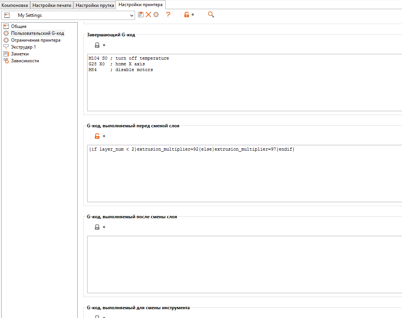Viewport: 402px width, 318px height.
Task: Click the gear icon beside the delete X
Action: tap(156, 15)
